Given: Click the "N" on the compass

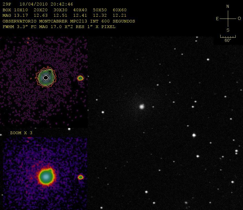Looking at the screenshot, I should point(228,7).
